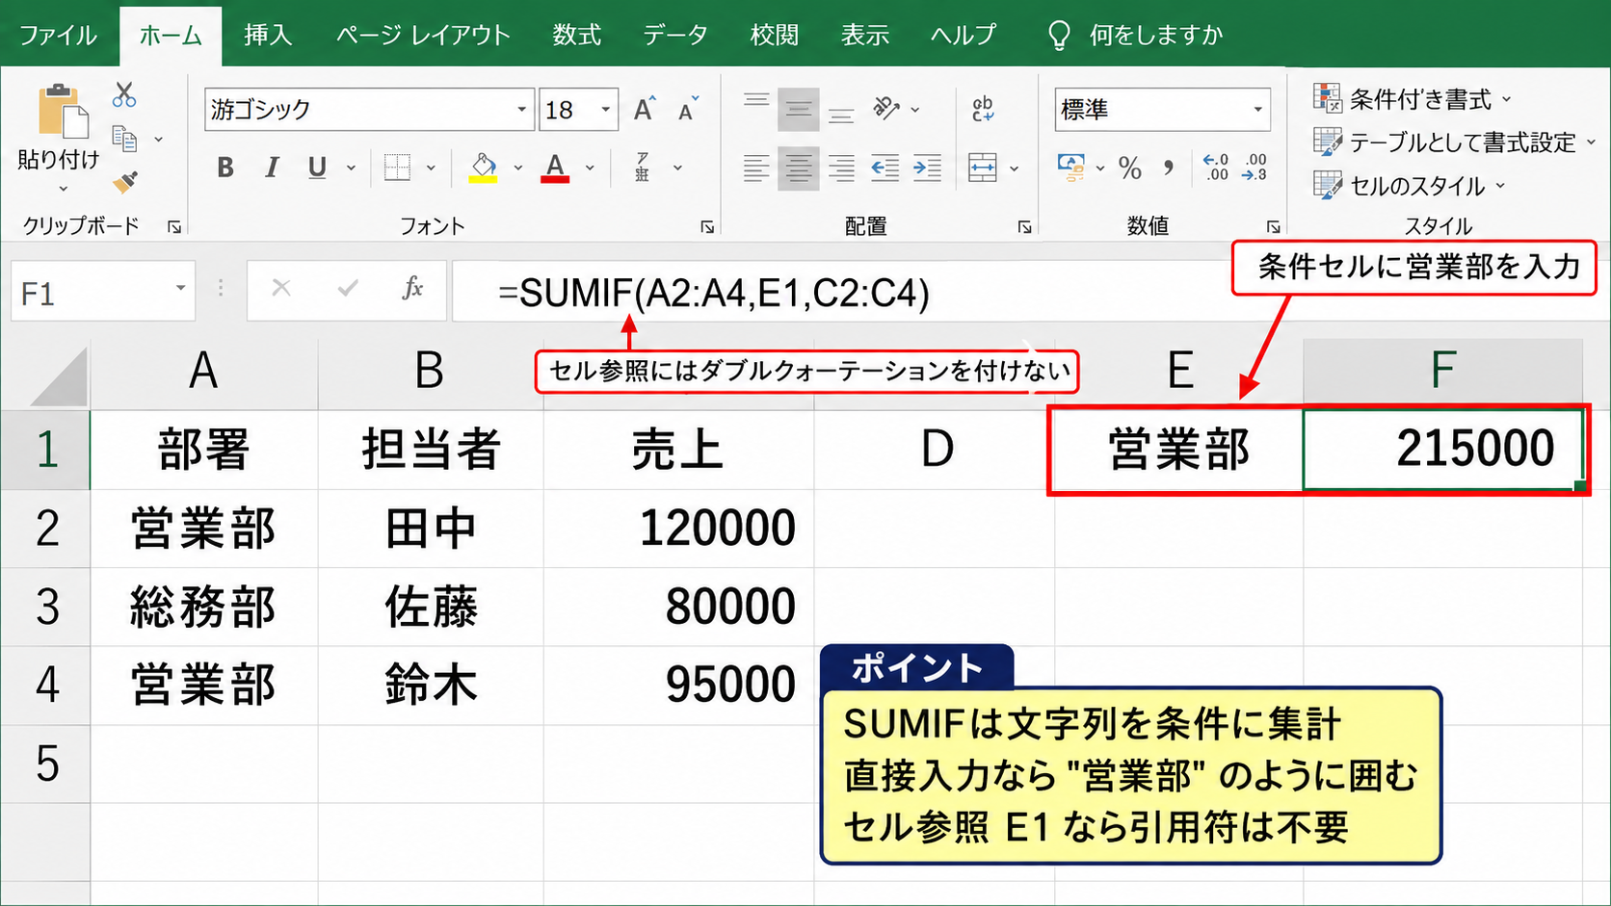Click the Decrease Indent icon
Viewport: 1611px width, 906px height.
(x=885, y=168)
